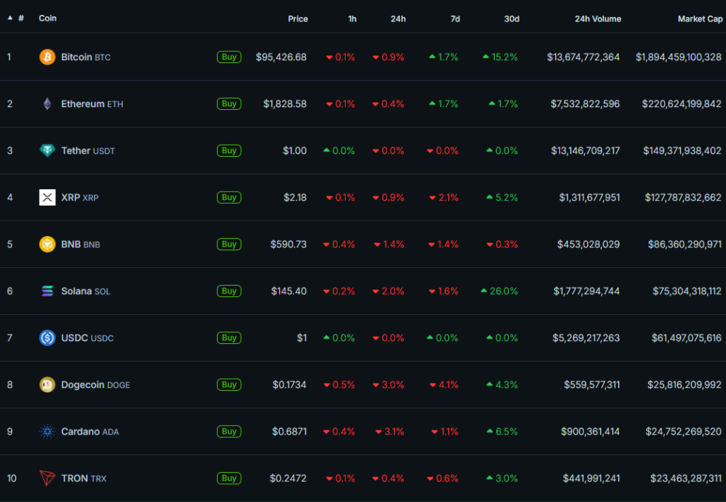
Task: Click the USDC logo icon
Action: pyautogui.click(x=48, y=338)
